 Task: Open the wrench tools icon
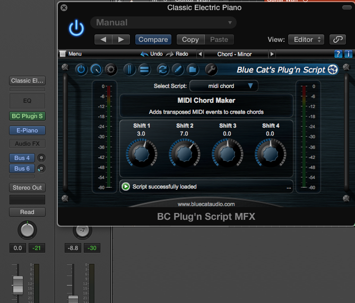(x=211, y=69)
